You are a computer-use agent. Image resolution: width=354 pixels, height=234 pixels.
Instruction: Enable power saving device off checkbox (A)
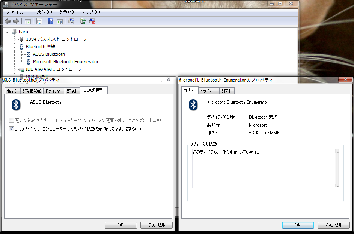[x=11, y=120]
